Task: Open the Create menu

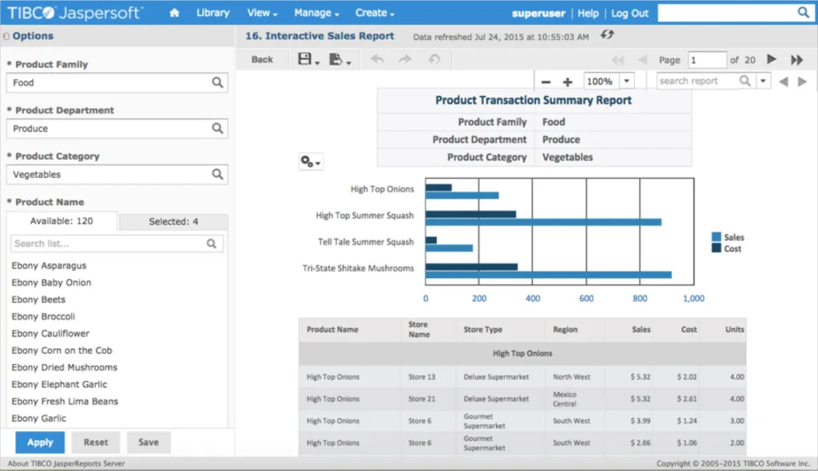Action: [x=375, y=13]
